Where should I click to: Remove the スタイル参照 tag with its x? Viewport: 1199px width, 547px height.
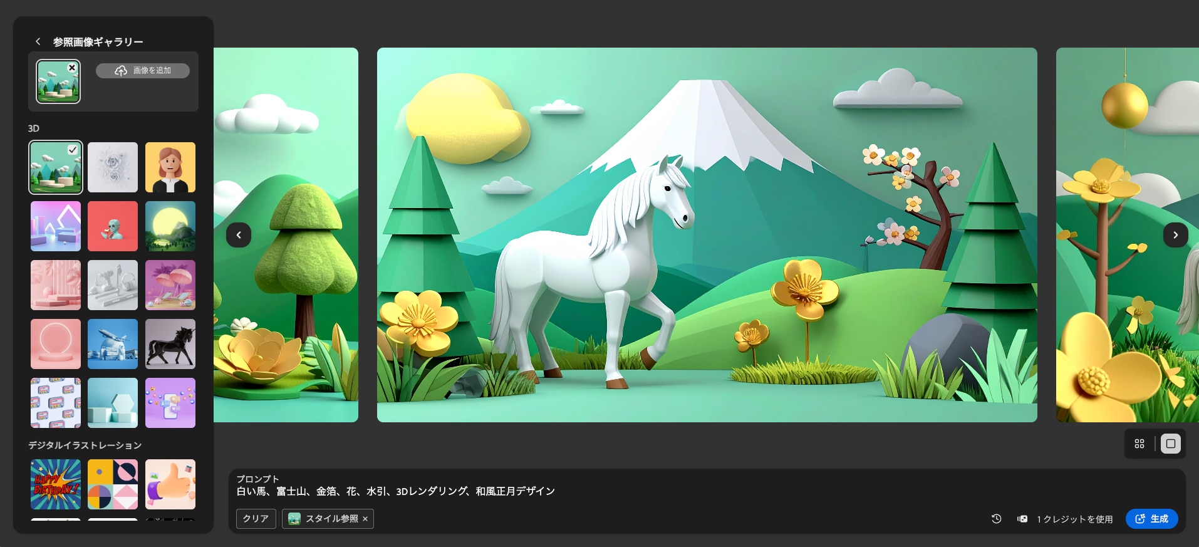pyautogui.click(x=365, y=519)
